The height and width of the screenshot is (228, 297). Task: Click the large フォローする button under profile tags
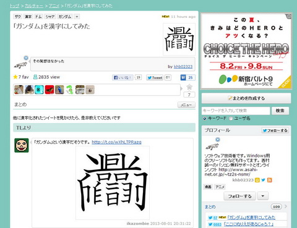click(240, 196)
